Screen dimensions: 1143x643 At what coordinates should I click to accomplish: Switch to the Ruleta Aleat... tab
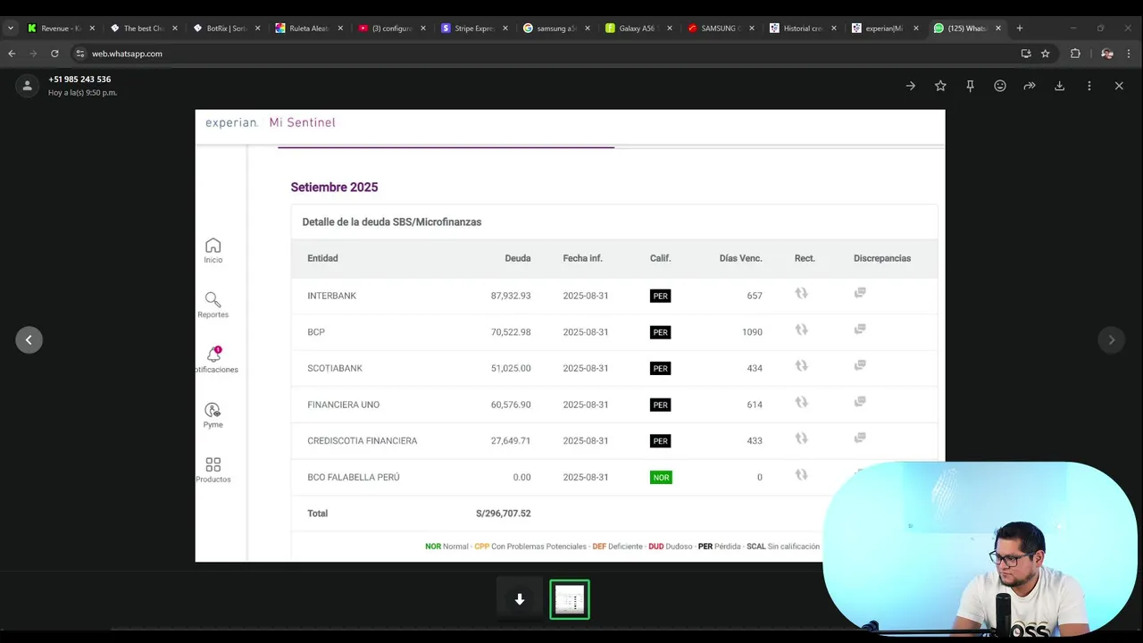(309, 29)
